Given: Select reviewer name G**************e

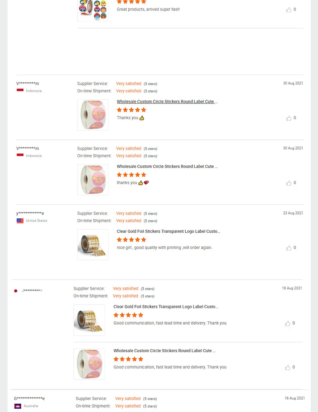Looking at the screenshot, I should [x=29, y=398].
